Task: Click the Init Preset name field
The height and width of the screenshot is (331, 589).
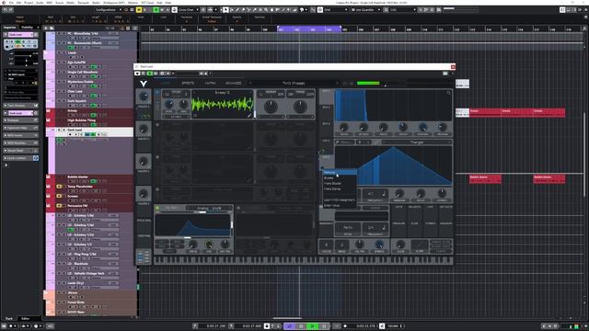Action: [x=294, y=84]
